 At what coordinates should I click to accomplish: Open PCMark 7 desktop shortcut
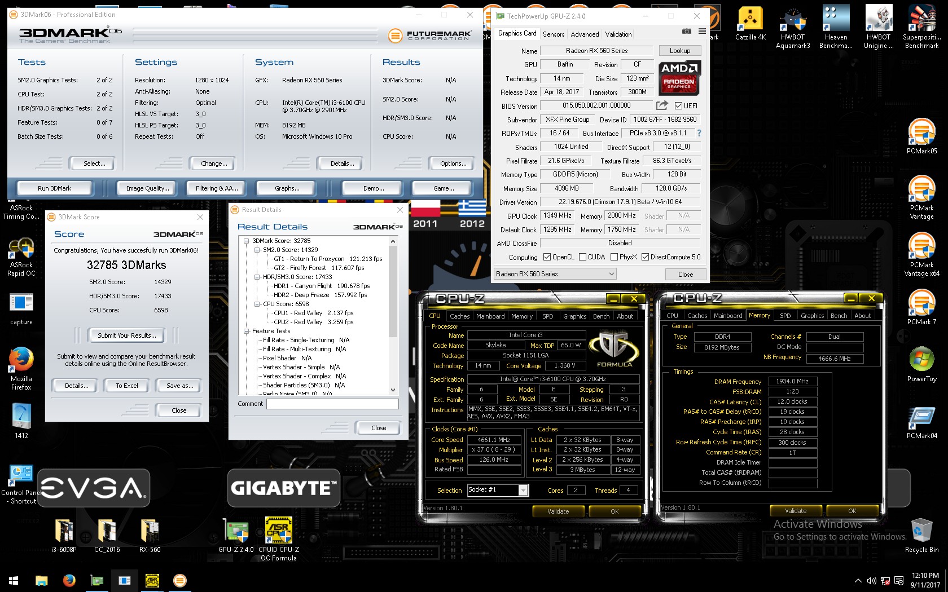click(x=921, y=307)
